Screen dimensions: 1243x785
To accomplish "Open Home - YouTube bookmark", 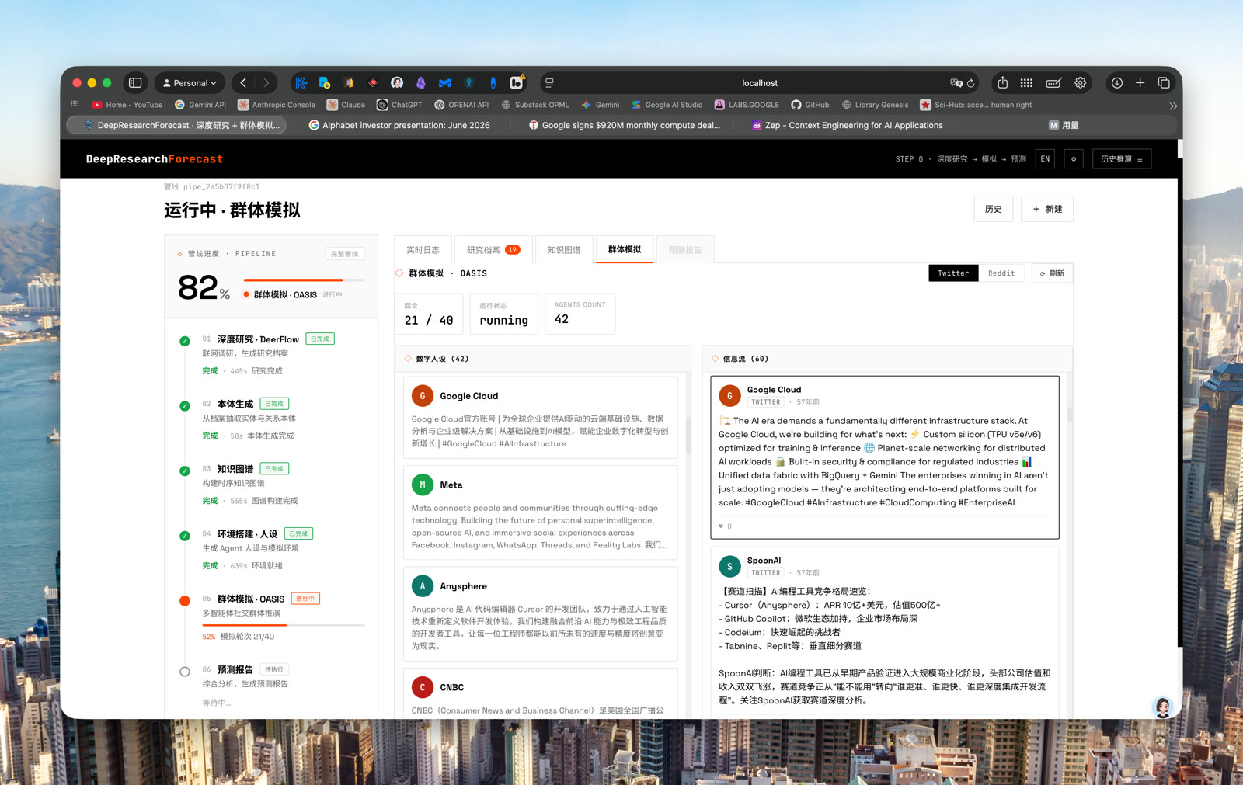I will [x=127, y=105].
